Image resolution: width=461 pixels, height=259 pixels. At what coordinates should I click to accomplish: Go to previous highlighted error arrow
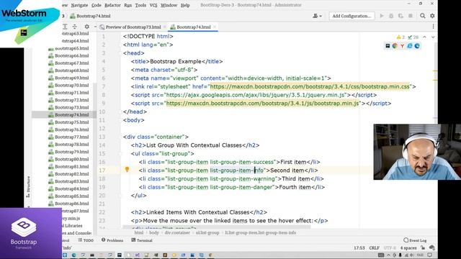click(424, 37)
